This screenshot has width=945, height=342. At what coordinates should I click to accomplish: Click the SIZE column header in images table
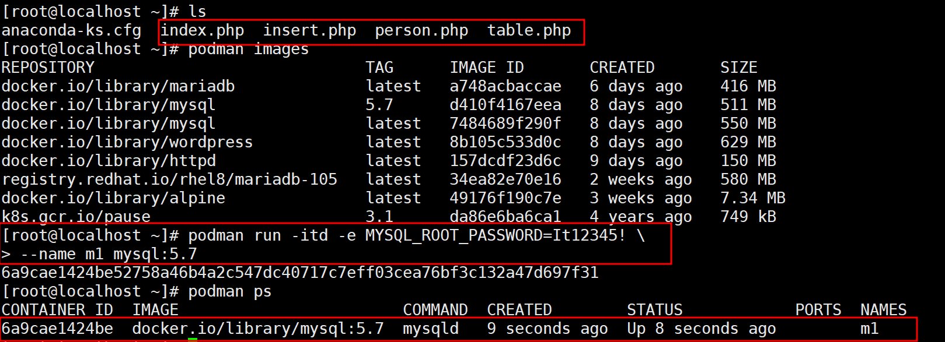[x=739, y=68]
